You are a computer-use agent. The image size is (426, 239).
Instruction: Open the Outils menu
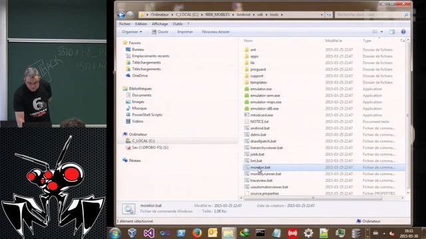(178, 24)
